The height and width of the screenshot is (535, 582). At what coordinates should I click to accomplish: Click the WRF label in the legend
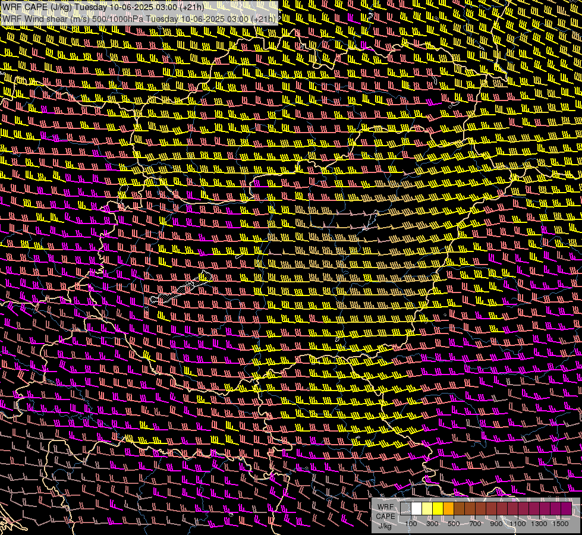coord(386,507)
